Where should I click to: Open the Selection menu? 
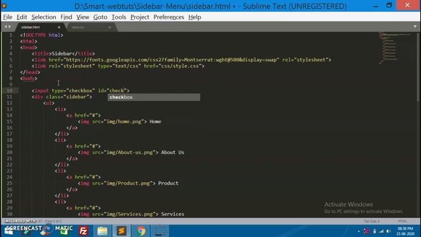point(44,17)
